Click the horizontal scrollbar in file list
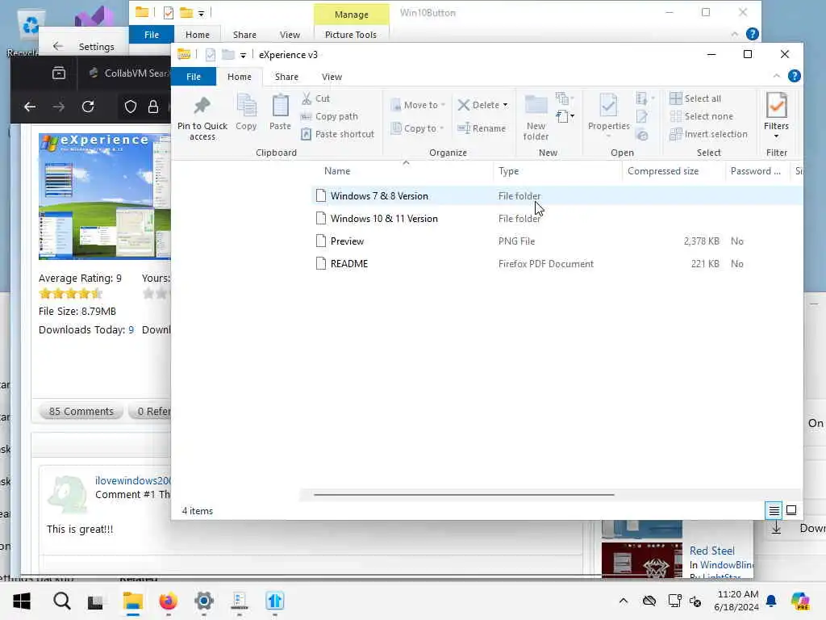 464,495
